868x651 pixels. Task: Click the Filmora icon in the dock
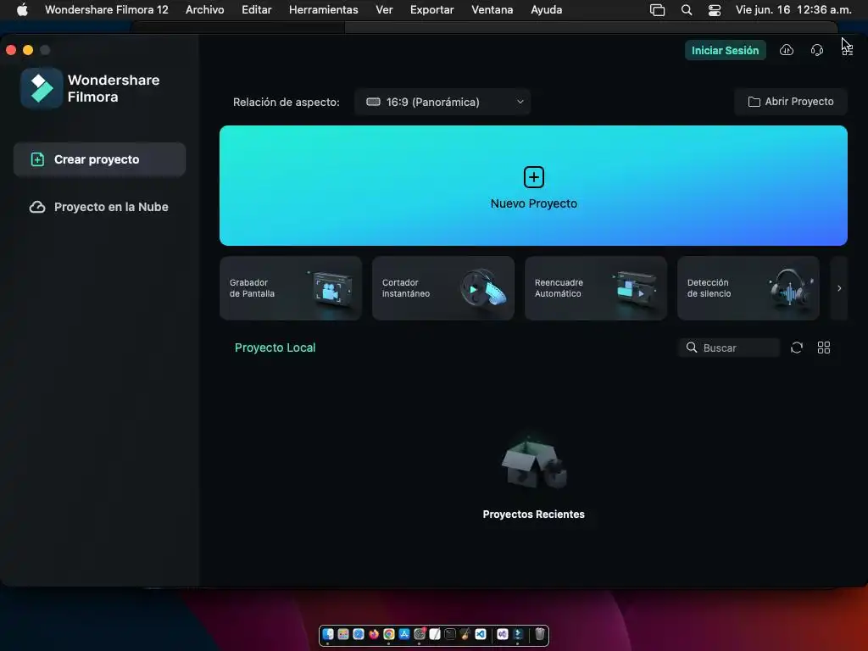[x=518, y=634]
